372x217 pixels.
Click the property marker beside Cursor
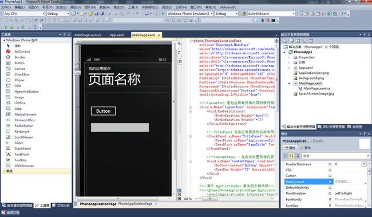[x=330, y=176]
